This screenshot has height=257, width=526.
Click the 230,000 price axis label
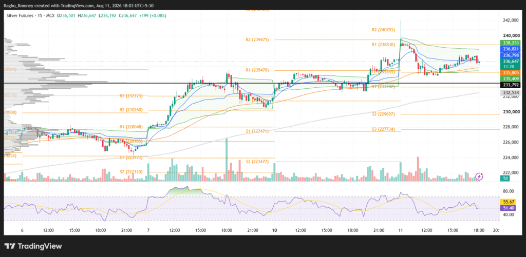pyautogui.click(x=511, y=112)
